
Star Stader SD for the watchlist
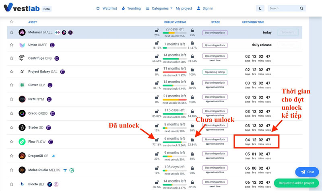click(x=12, y=127)
